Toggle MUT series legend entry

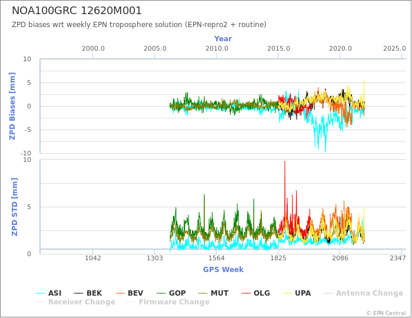(x=213, y=293)
